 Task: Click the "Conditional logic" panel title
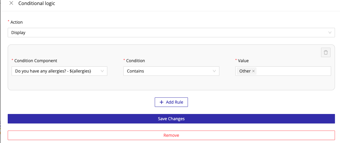[37, 4]
